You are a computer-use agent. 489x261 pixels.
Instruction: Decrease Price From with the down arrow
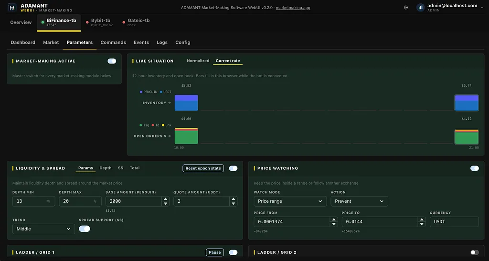pos(334,224)
